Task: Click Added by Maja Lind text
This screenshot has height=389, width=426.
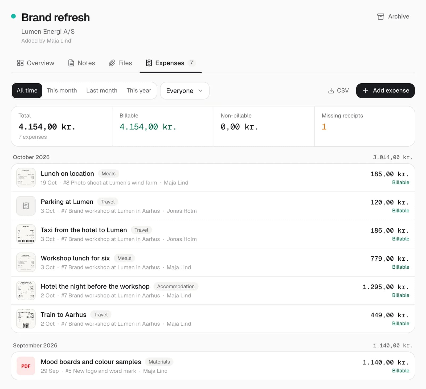Action: coord(46,41)
